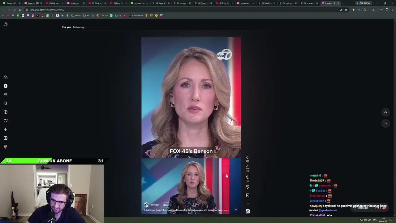Open the WhatsApp bookmark
The height and width of the screenshot is (223, 396).
pos(48,15)
